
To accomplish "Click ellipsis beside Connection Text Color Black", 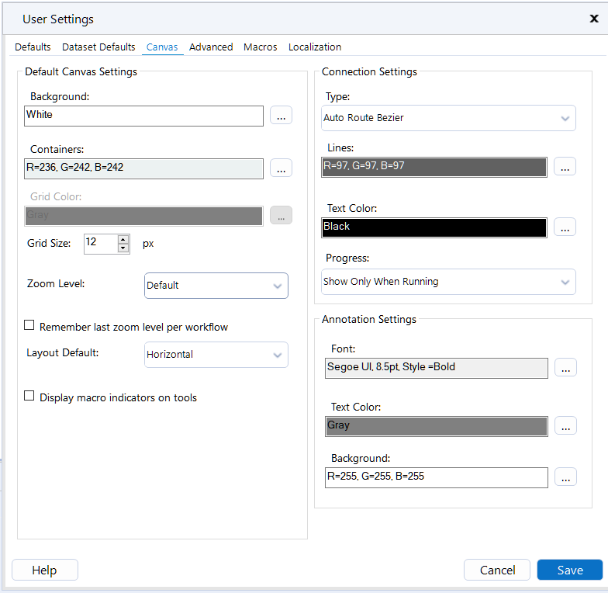I will click(565, 227).
